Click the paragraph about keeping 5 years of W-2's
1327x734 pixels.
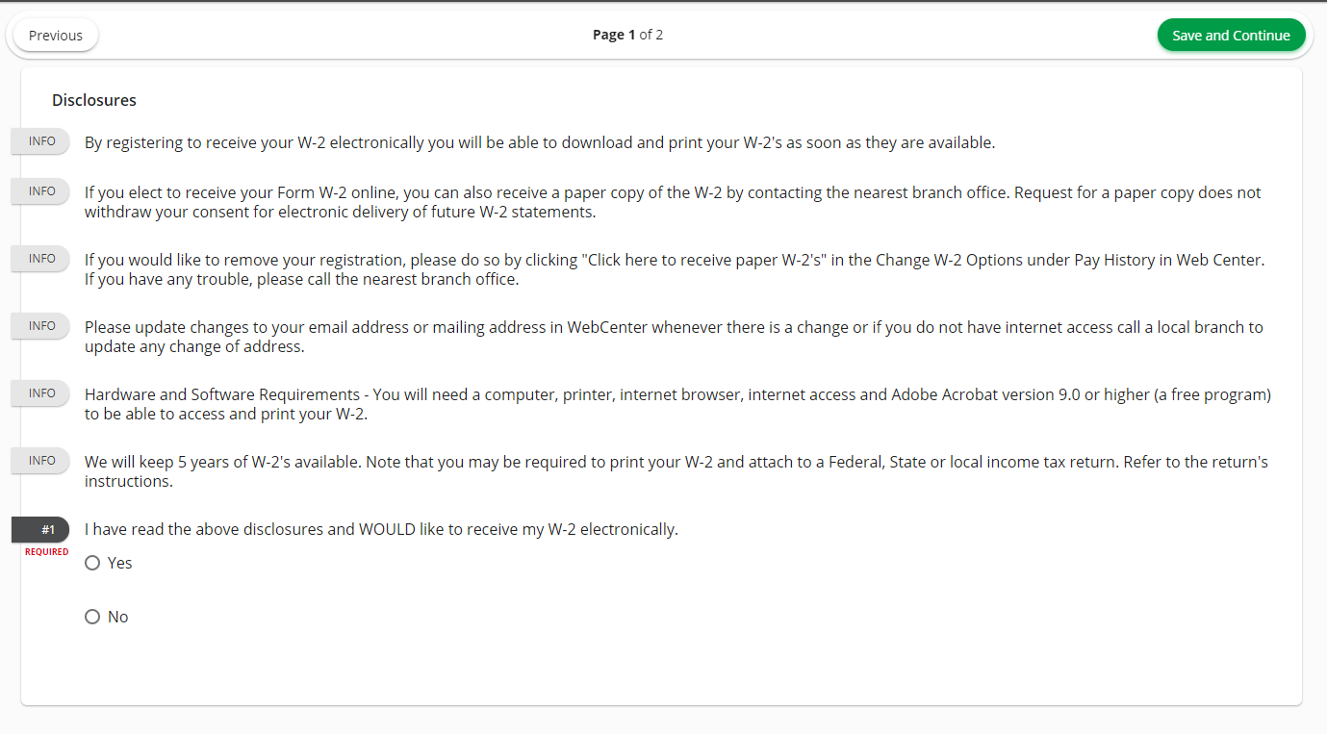pyautogui.click(x=676, y=471)
